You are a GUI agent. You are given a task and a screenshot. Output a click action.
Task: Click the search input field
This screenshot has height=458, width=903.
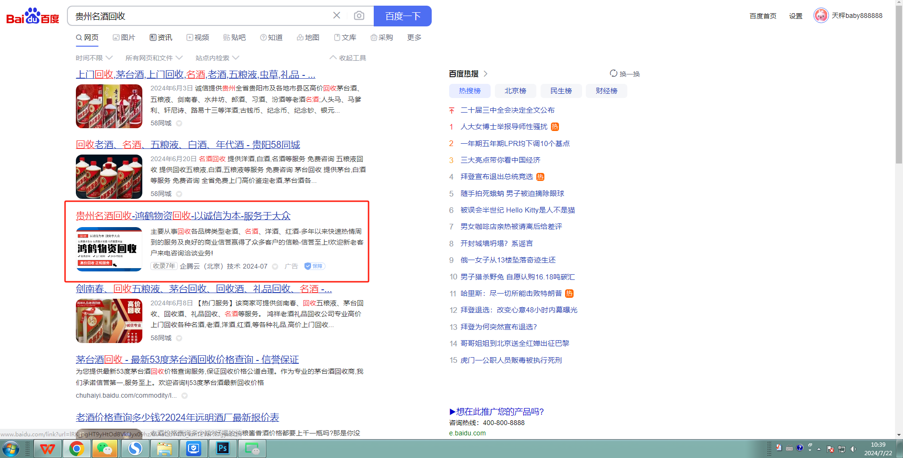[x=198, y=16]
